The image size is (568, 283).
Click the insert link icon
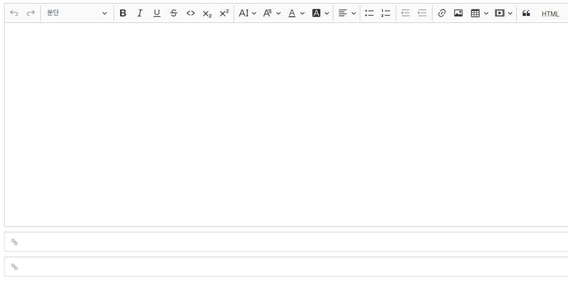[441, 13]
